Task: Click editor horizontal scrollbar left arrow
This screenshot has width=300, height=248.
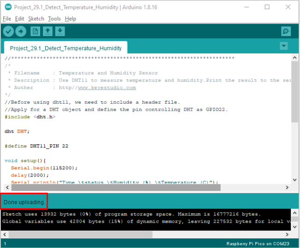Action: pos(7,188)
